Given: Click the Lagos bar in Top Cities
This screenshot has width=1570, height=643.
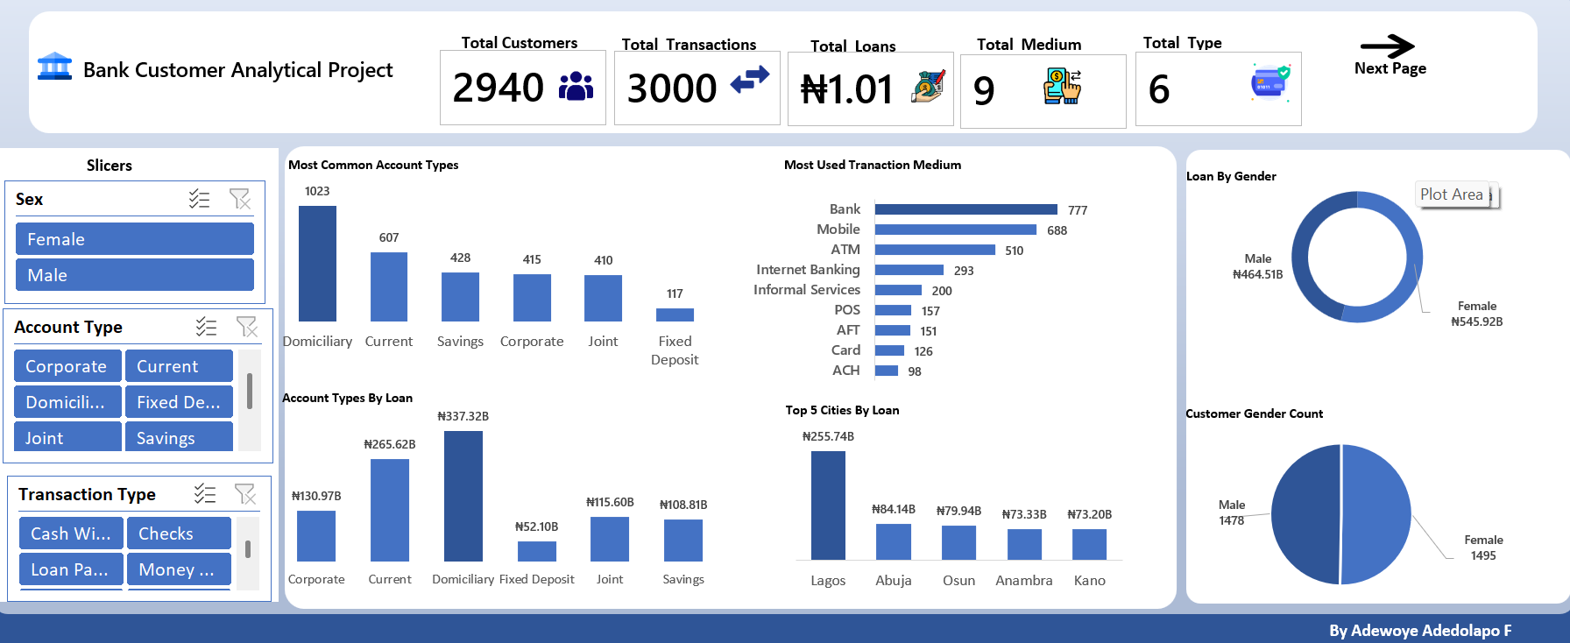Looking at the screenshot, I should click(x=828, y=505).
